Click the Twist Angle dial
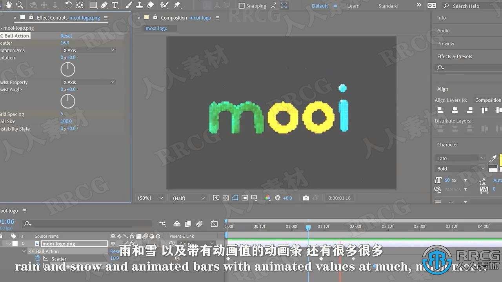The image size is (502, 282). point(68,101)
